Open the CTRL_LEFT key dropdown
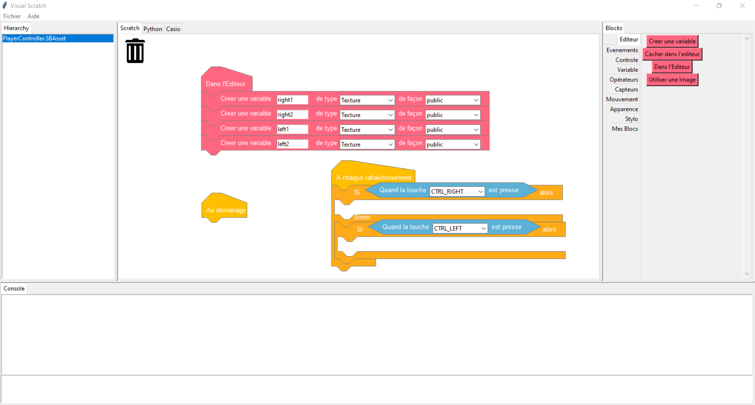This screenshot has width=755, height=405. 460,228
